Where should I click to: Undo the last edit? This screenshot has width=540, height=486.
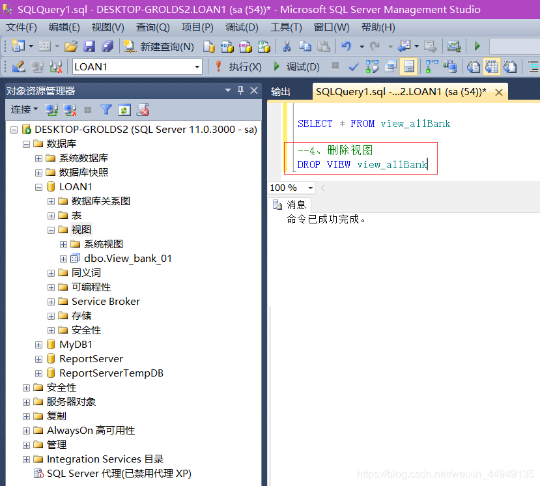tap(347, 46)
